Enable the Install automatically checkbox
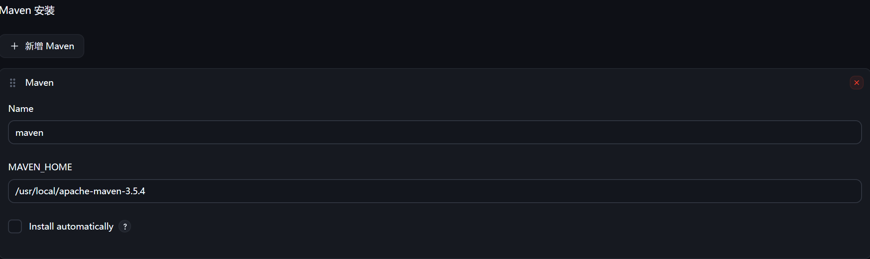This screenshot has width=870, height=259. (x=15, y=227)
